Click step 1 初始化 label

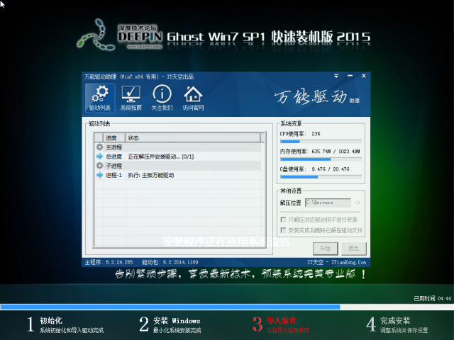pos(51,321)
